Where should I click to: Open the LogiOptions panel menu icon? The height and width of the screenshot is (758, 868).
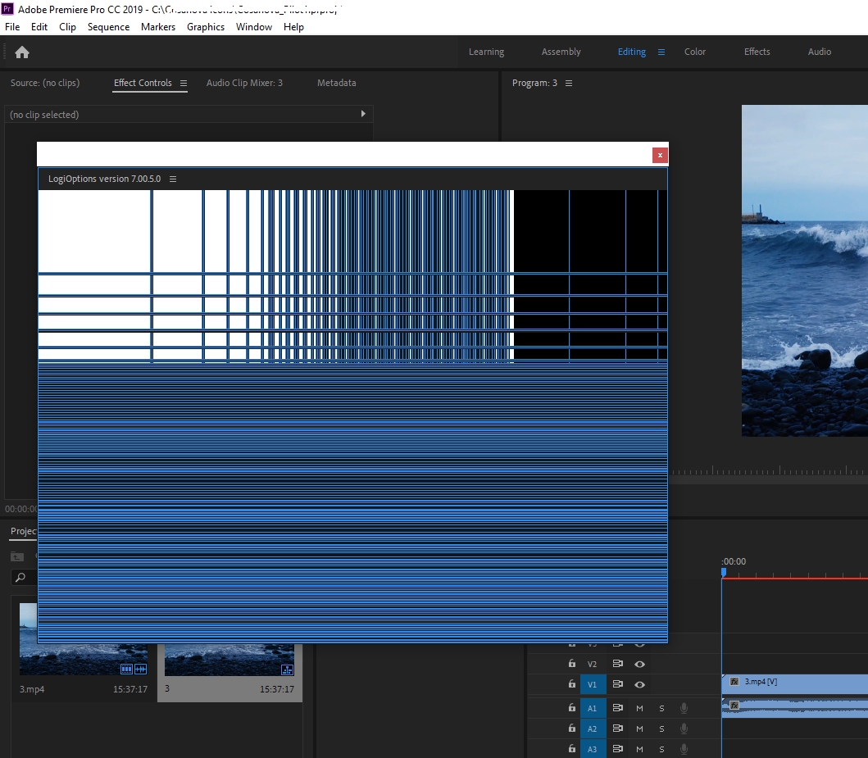point(173,179)
